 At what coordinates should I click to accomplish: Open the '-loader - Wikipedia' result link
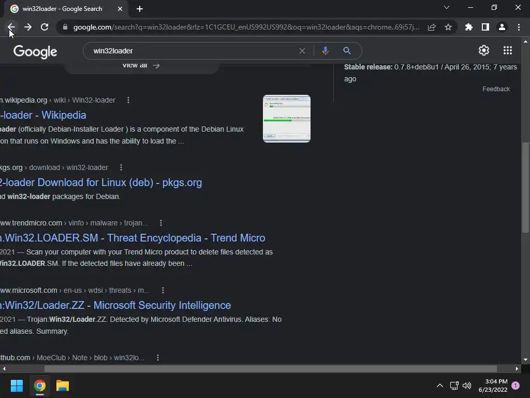pos(43,115)
